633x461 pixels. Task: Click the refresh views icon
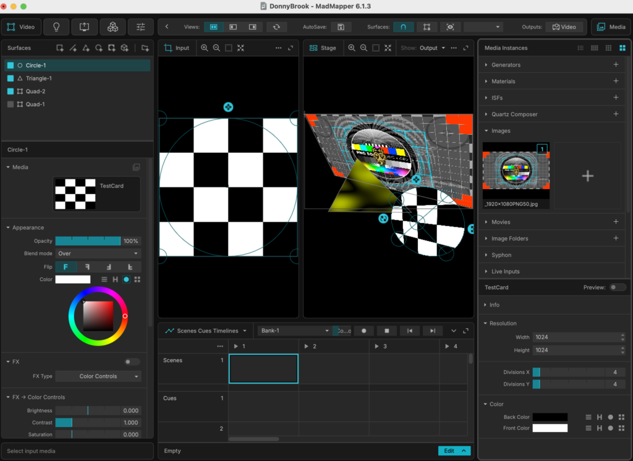276,27
